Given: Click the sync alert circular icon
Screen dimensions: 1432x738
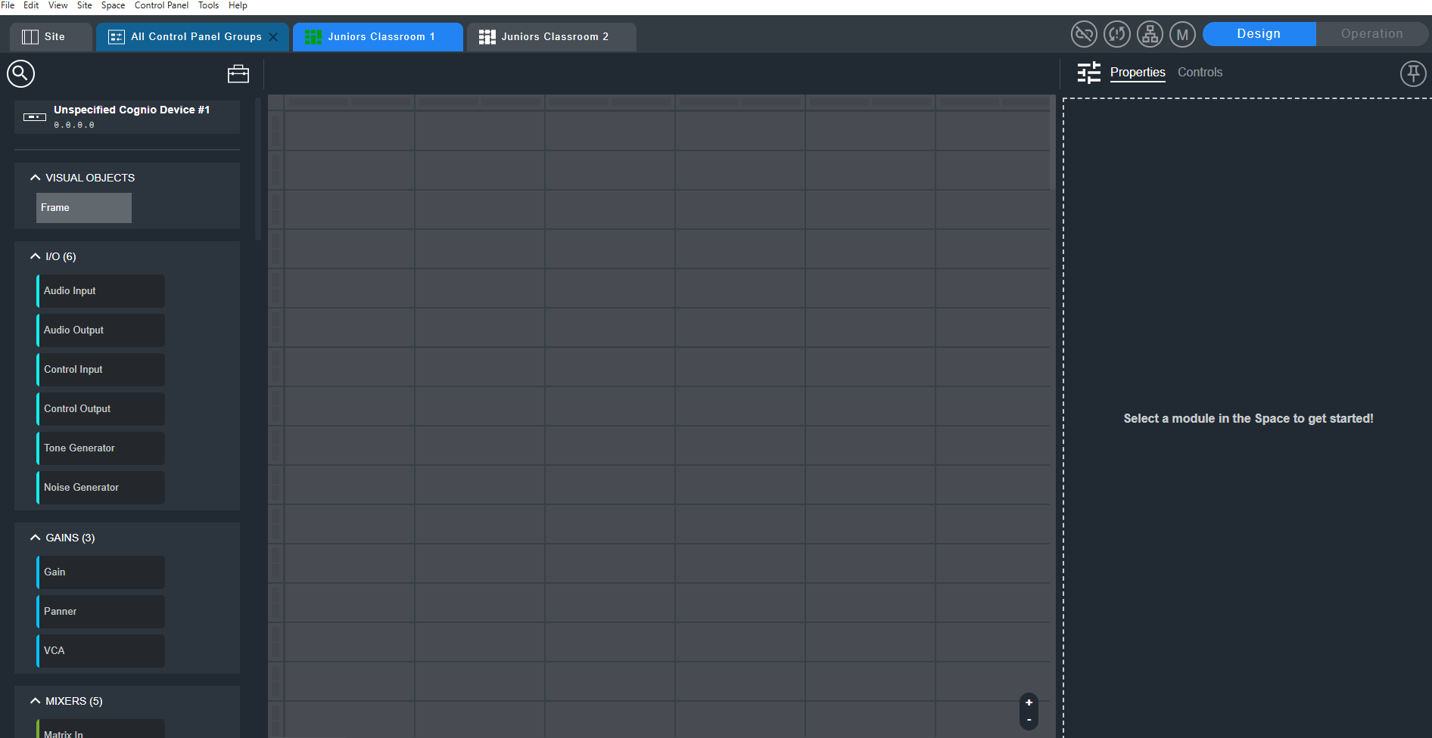Looking at the screenshot, I should tap(1117, 34).
